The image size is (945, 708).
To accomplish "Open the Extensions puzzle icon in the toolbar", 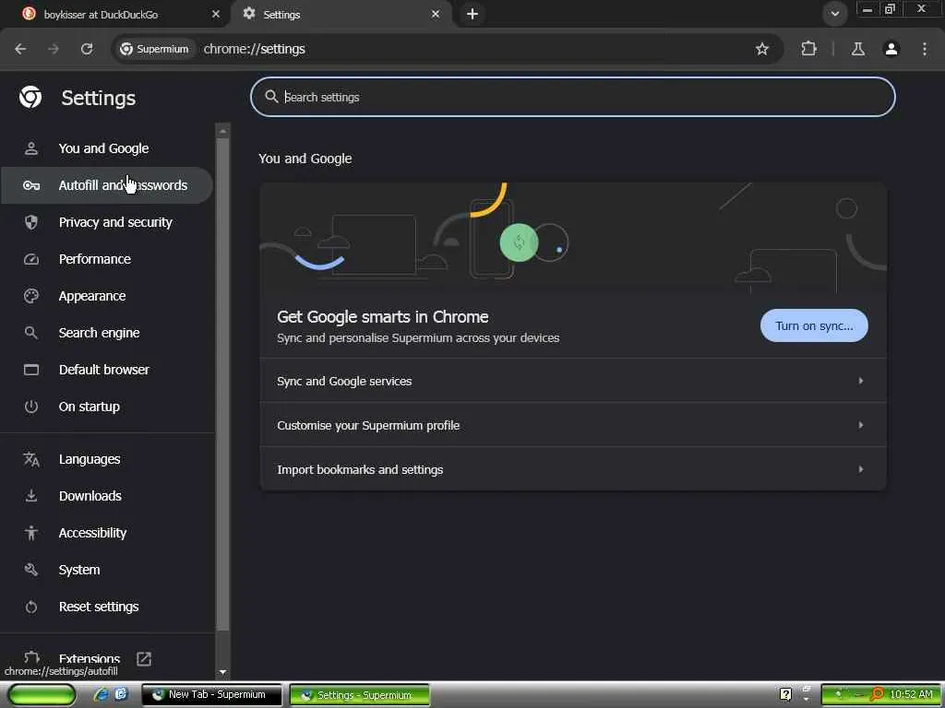I will coord(808,49).
